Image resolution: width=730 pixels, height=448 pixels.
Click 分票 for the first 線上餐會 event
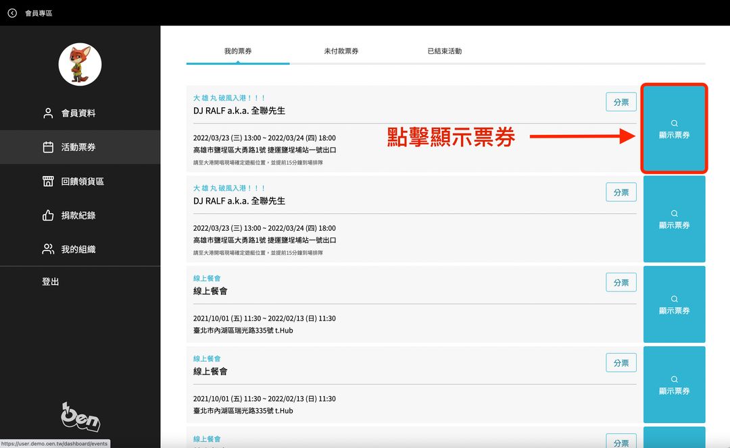pos(620,283)
